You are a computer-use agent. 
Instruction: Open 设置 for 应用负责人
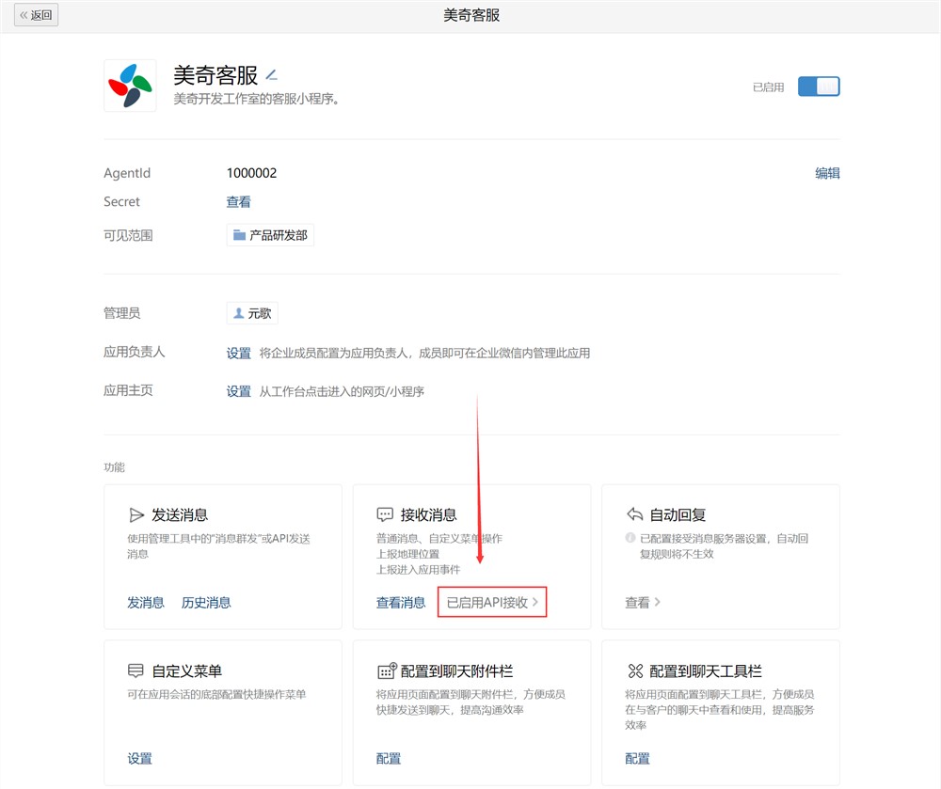pyautogui.click(x=238, y=354)
